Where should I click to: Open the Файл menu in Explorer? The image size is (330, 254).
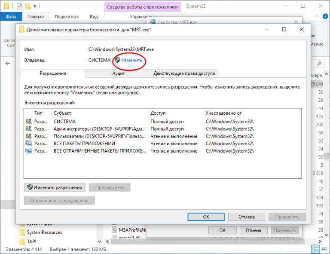point(10,17)
